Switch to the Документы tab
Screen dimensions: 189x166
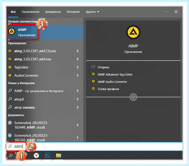point(53,12)
